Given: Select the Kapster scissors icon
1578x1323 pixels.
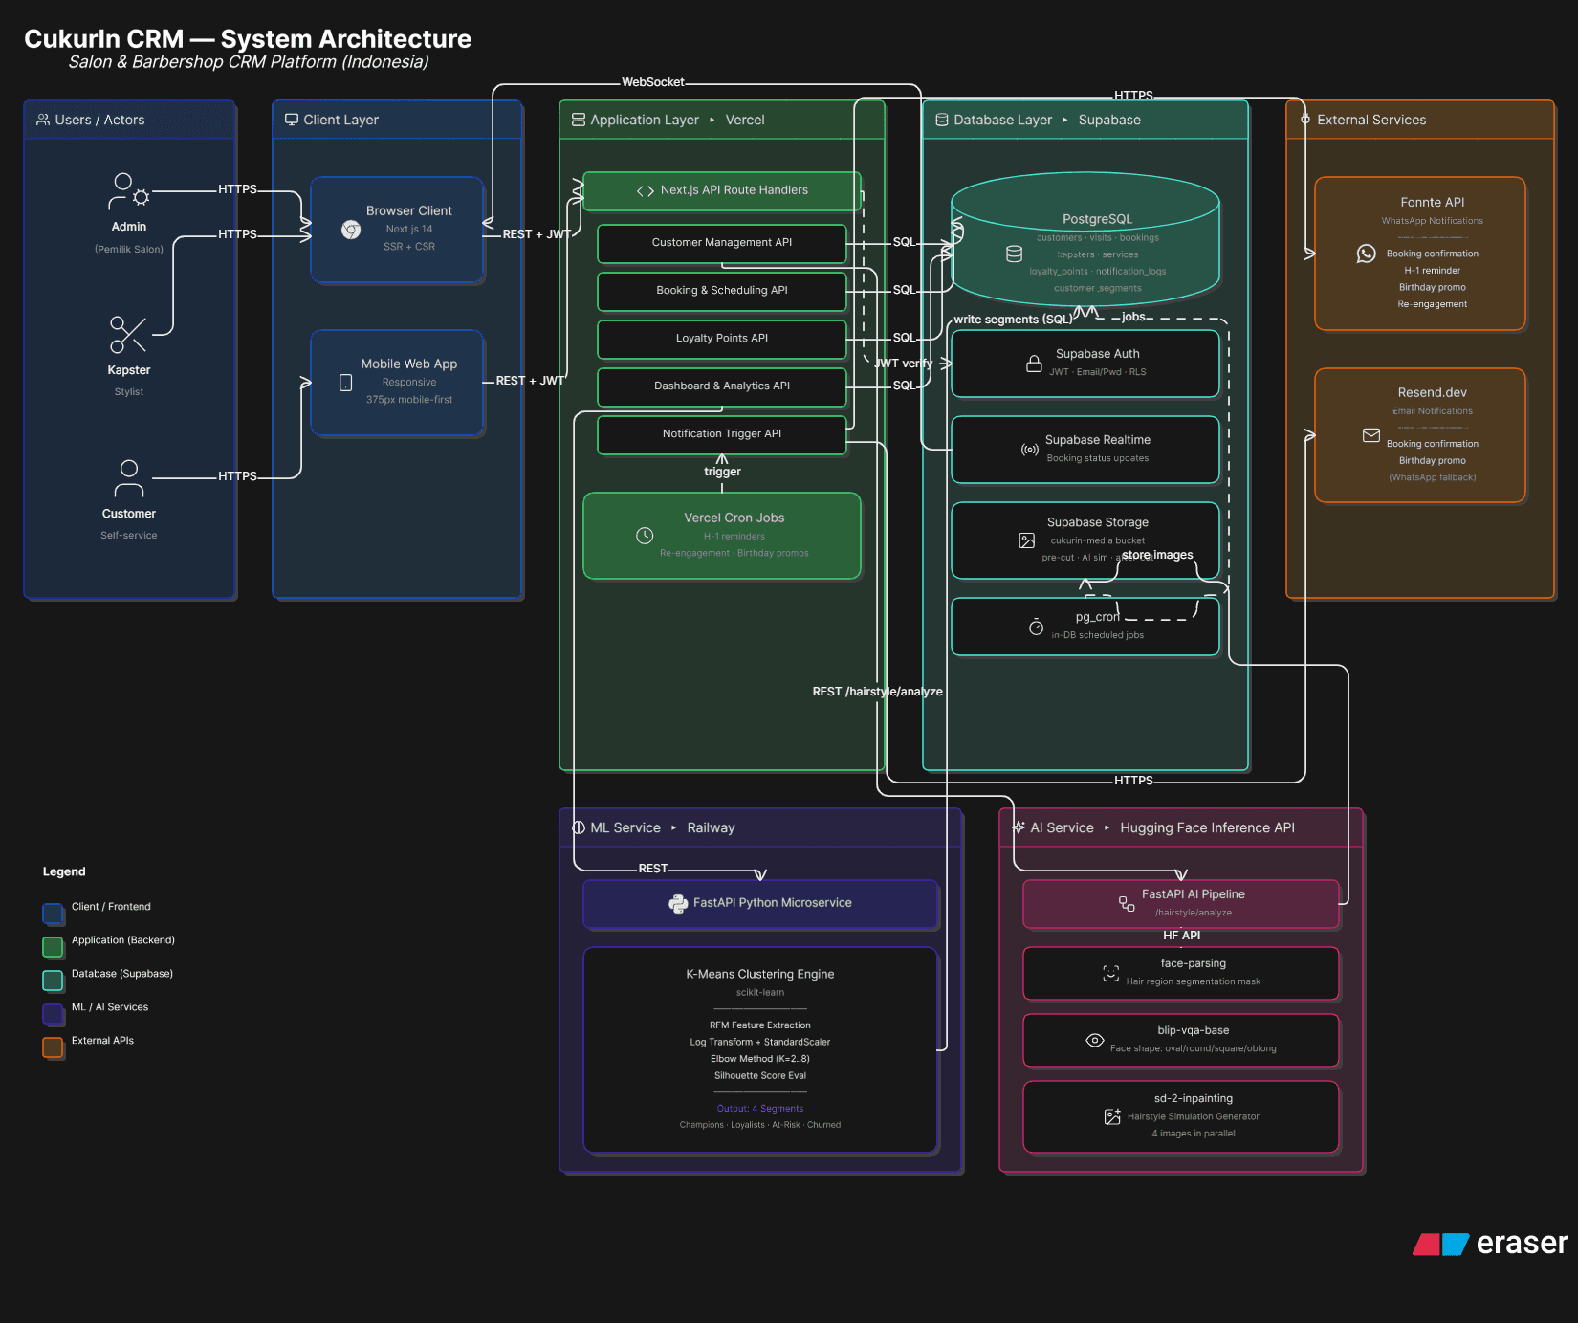Looking at the screenshot, I should (128, 335).
